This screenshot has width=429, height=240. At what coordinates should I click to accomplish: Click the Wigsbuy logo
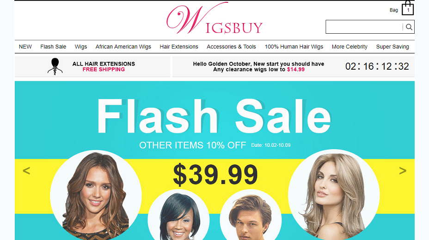[x=214, y=18]
